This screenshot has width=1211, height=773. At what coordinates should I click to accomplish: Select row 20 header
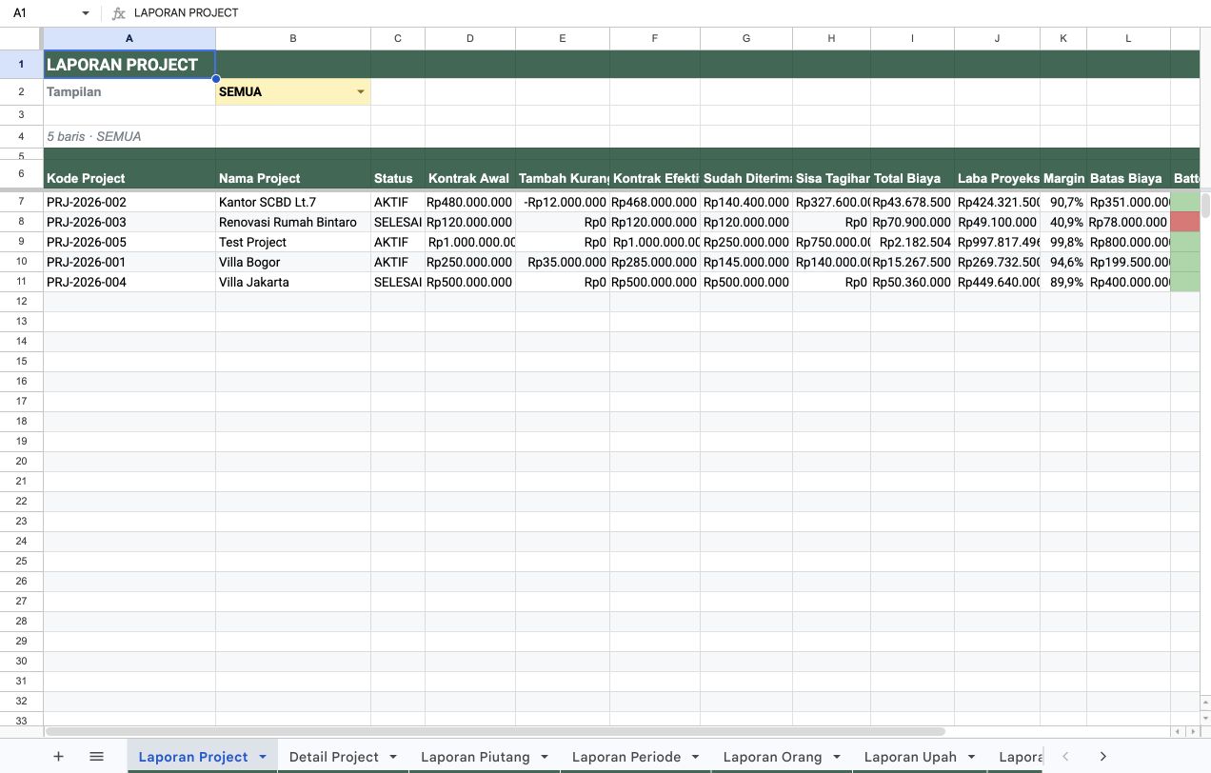tap(21, 461)
